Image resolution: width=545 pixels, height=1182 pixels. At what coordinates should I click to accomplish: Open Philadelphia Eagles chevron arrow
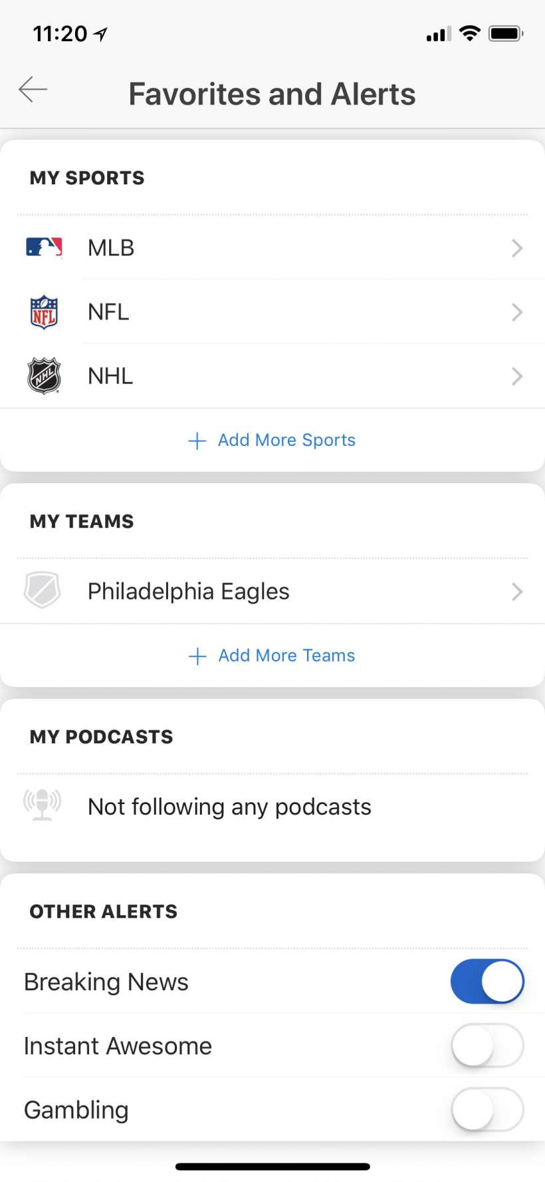click(x=517, y=592)
